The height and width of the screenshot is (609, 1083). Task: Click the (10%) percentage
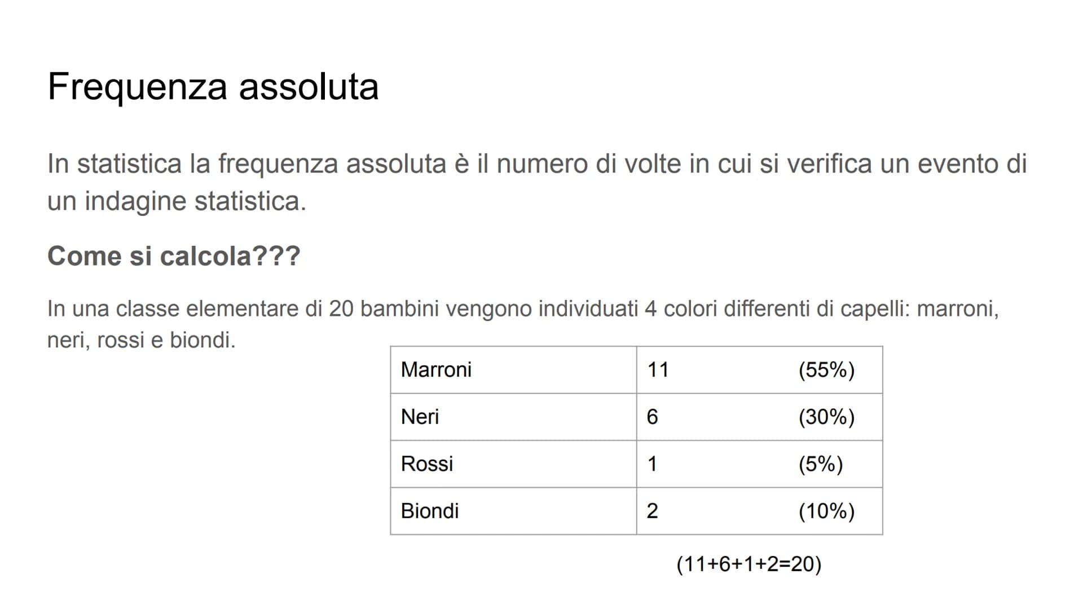[x=826, y=511]
